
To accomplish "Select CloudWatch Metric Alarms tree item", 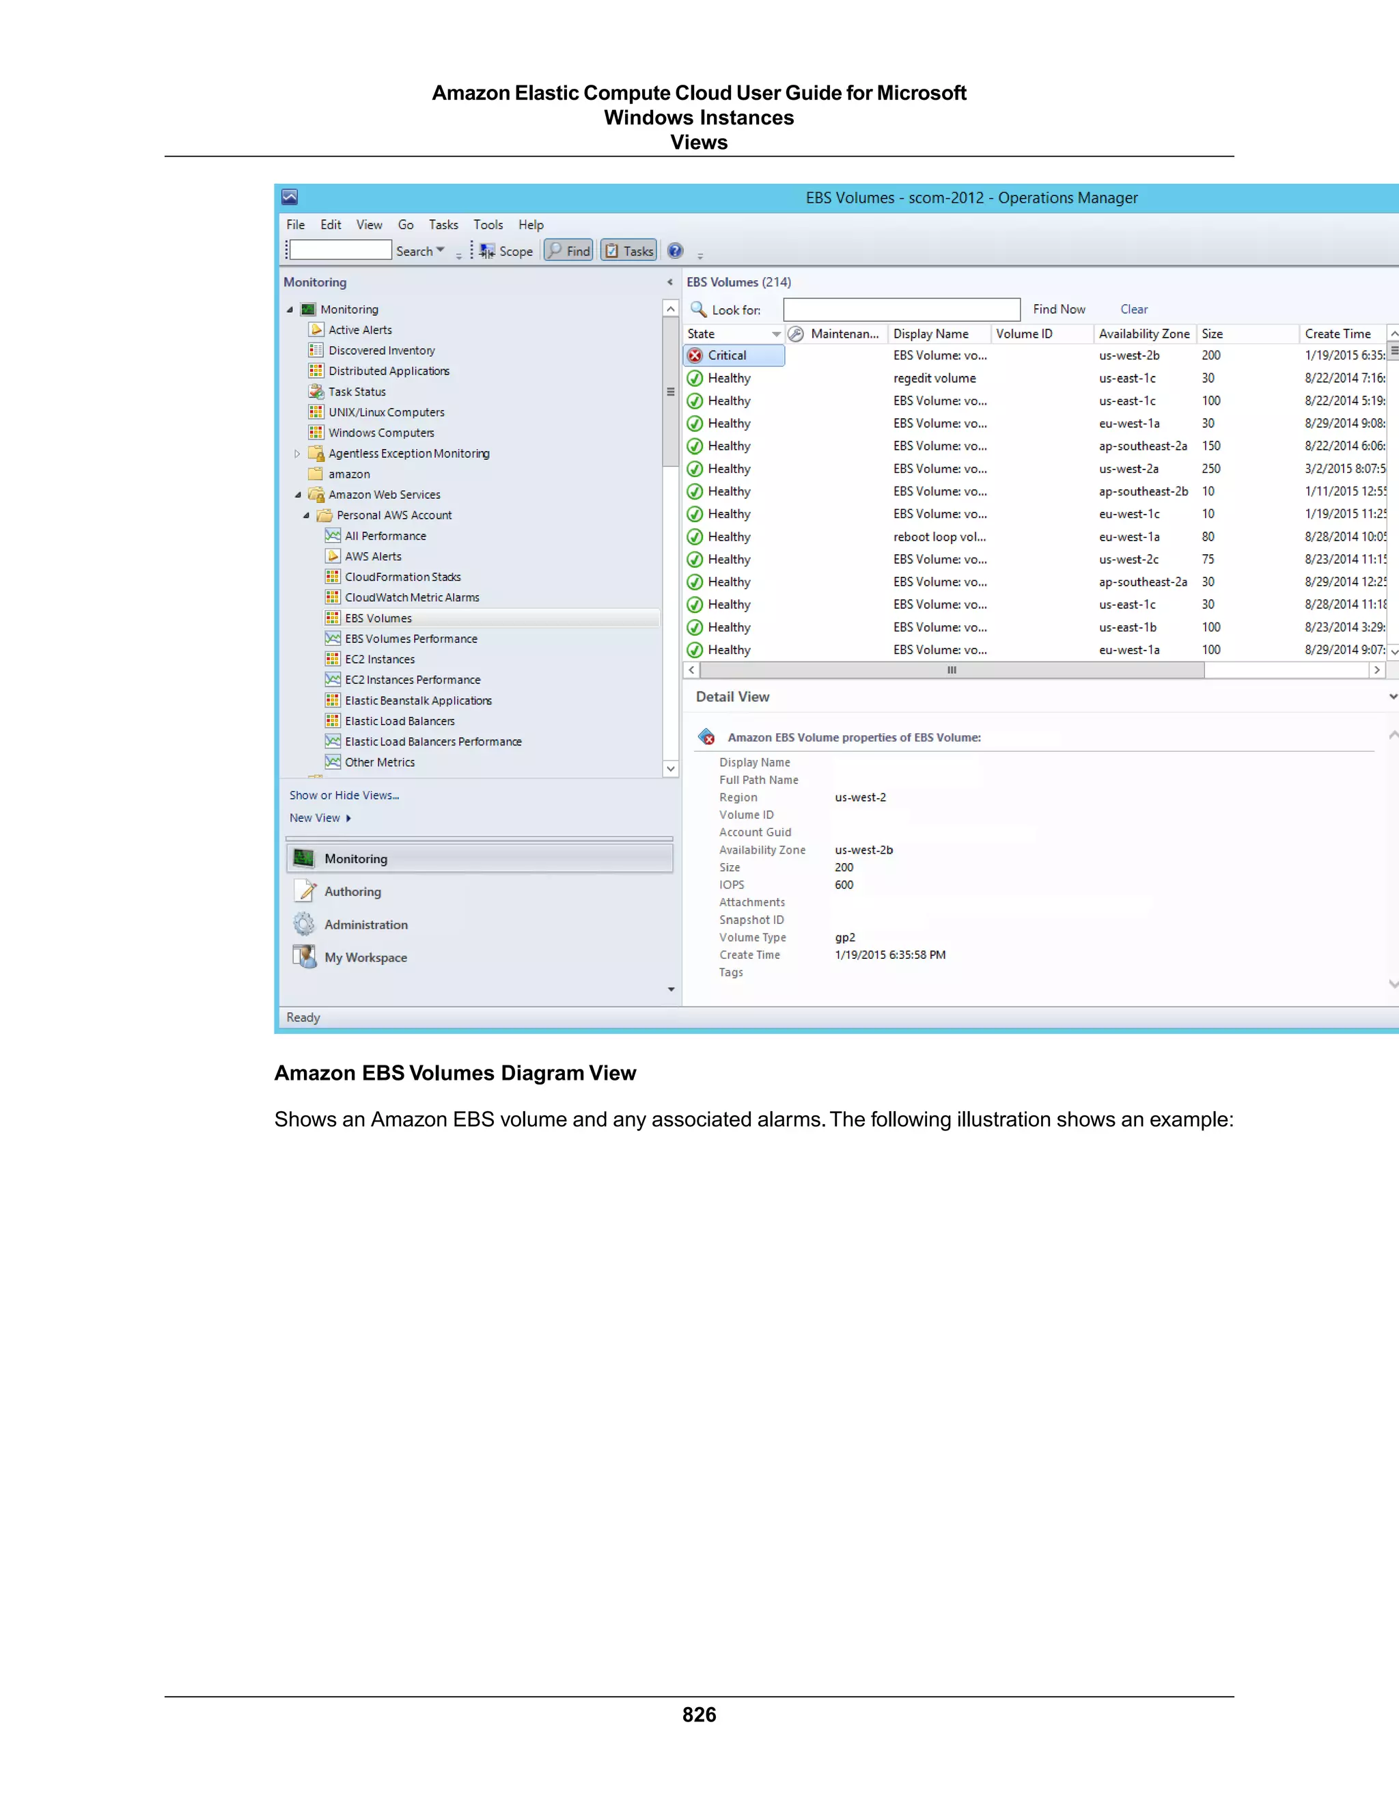I will [x=412, y=597].
